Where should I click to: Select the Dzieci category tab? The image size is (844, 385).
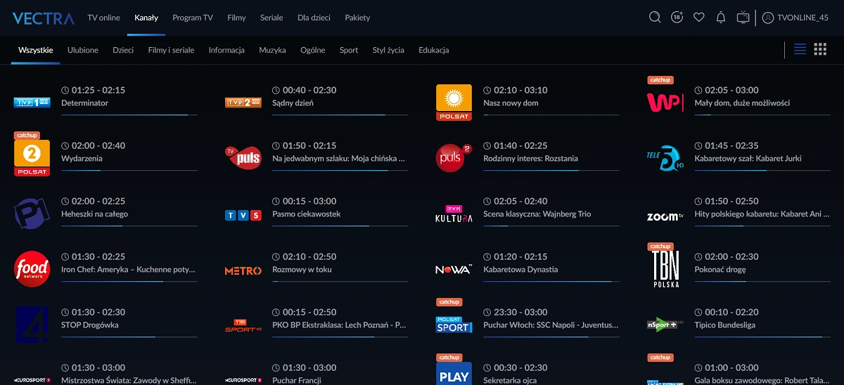coord(123,50)
